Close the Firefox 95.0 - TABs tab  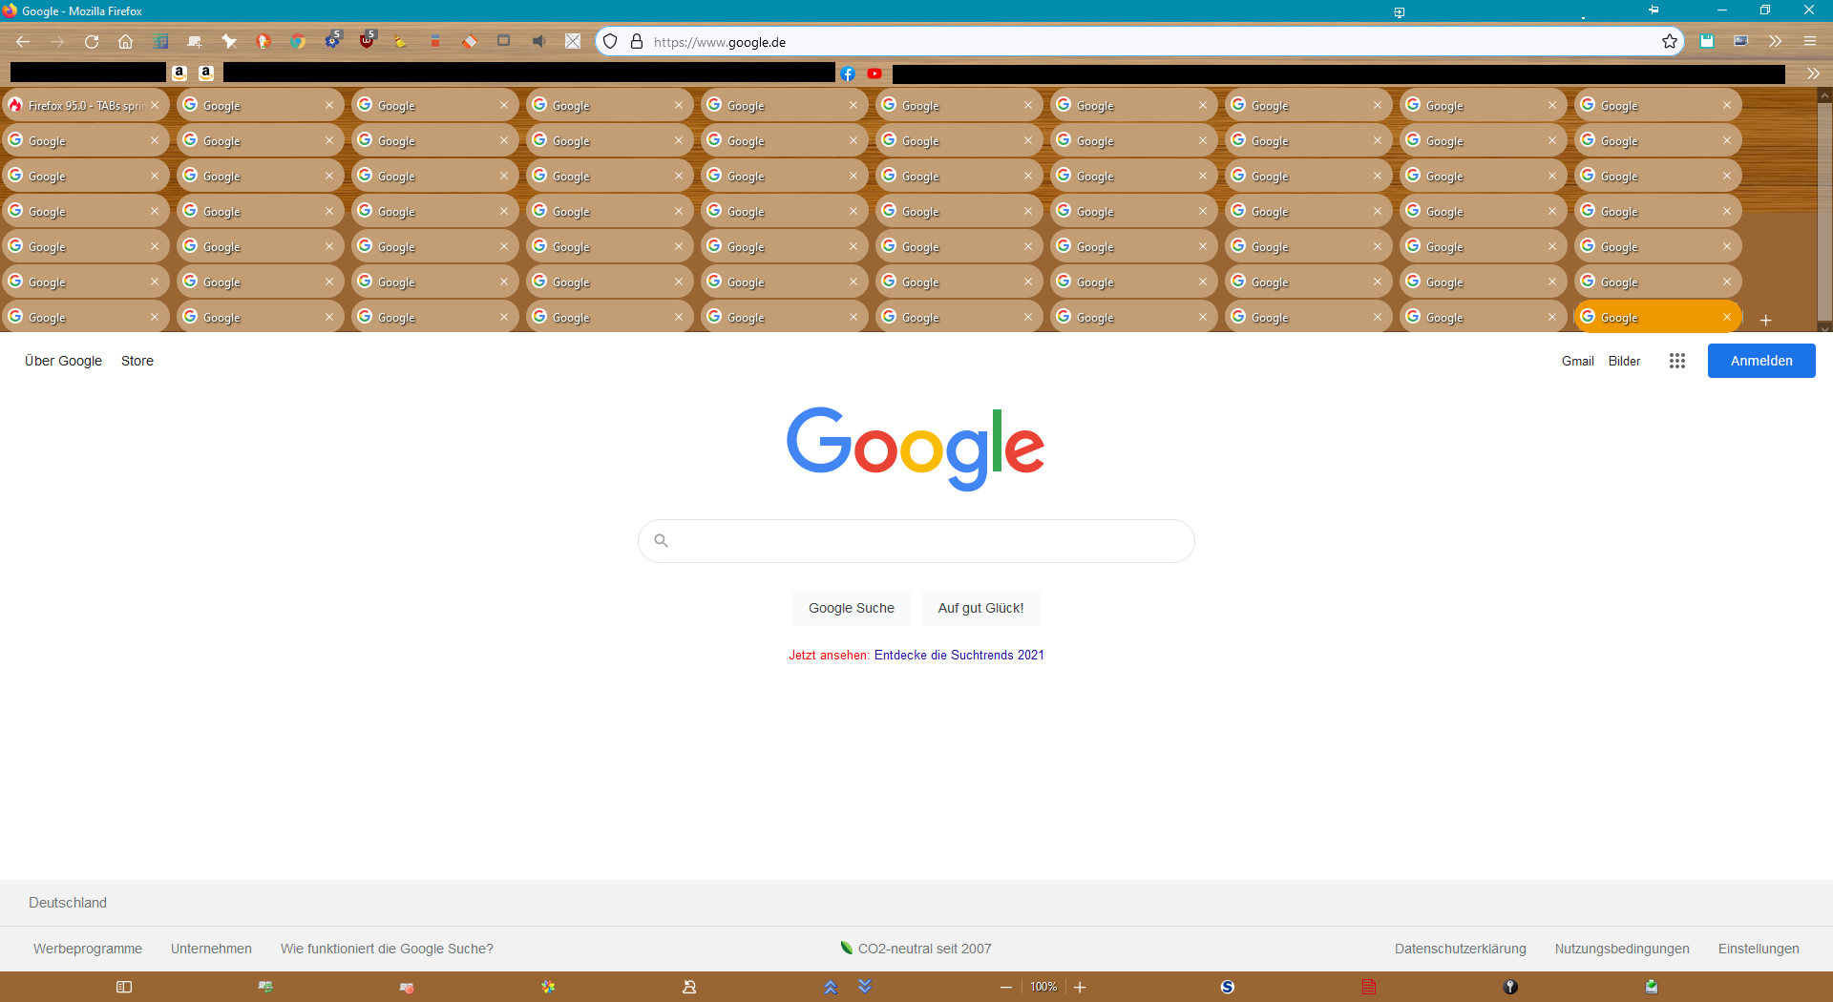(155, 105)
